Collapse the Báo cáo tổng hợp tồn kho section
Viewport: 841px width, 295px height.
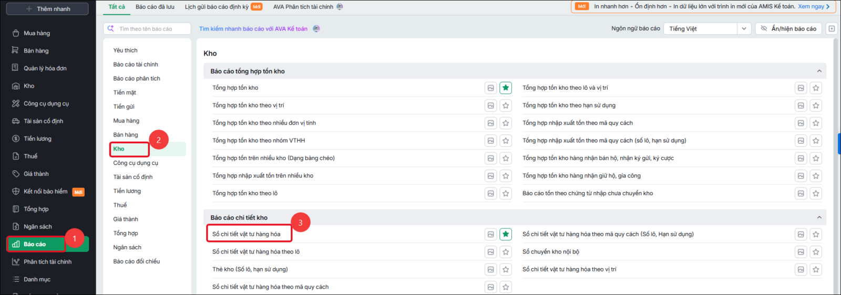[x=819, y=71]
